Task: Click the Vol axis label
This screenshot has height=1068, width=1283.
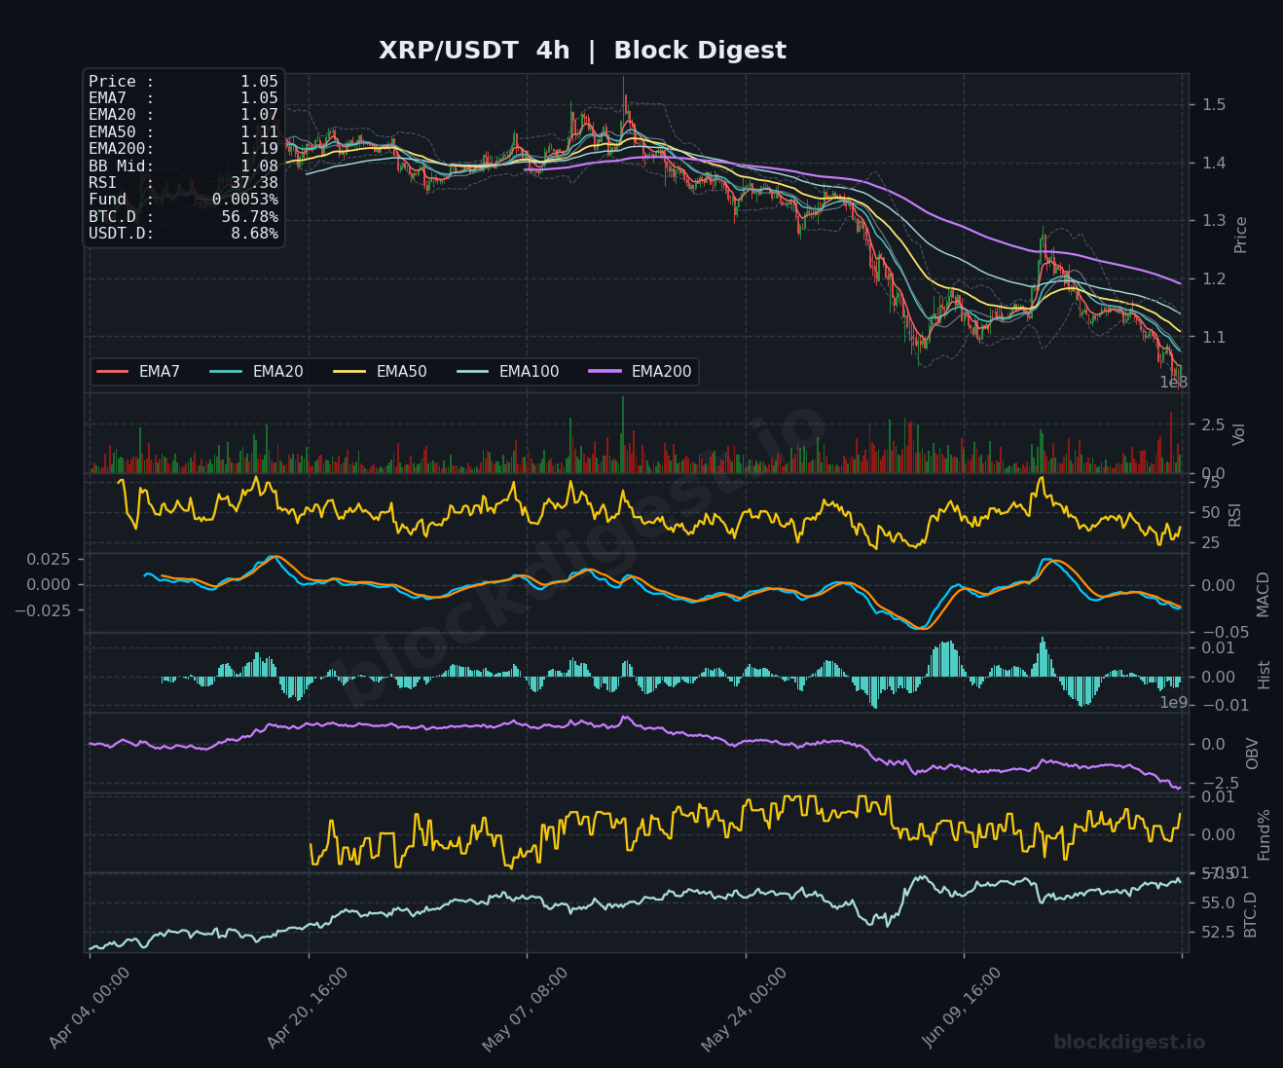Action: point(1239,434)
